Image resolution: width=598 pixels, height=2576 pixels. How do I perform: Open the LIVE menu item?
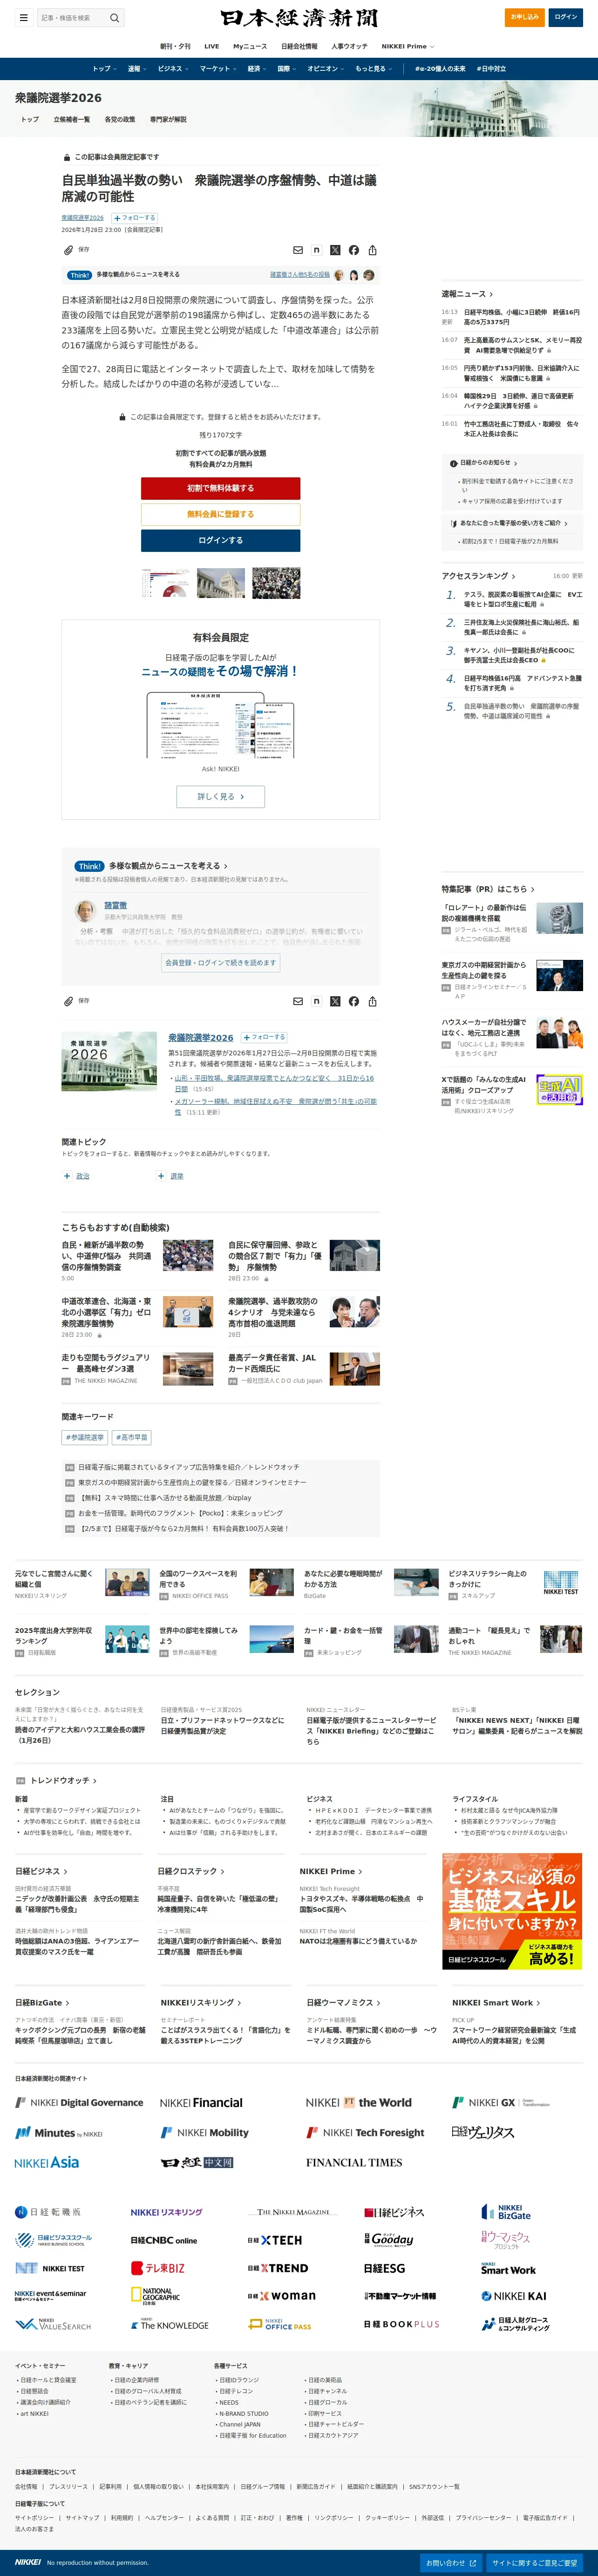tap(212, 46)
